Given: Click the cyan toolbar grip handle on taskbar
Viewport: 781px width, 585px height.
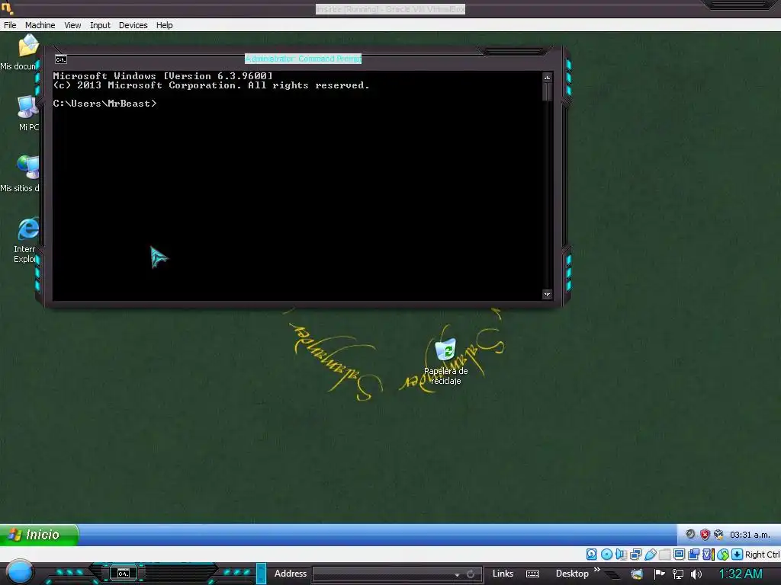Looking at the screenshot, I should click(x=261, y=574).
